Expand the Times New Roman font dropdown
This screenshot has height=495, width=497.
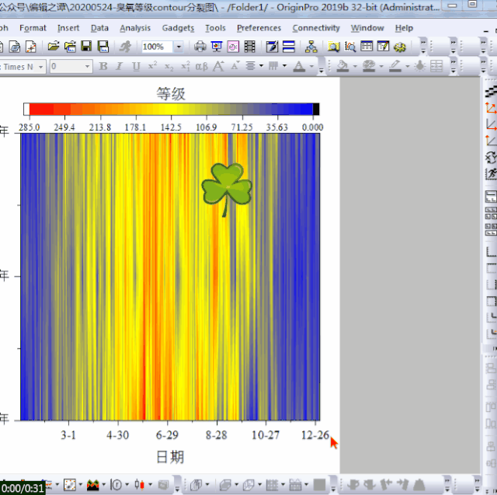(40, 66)
